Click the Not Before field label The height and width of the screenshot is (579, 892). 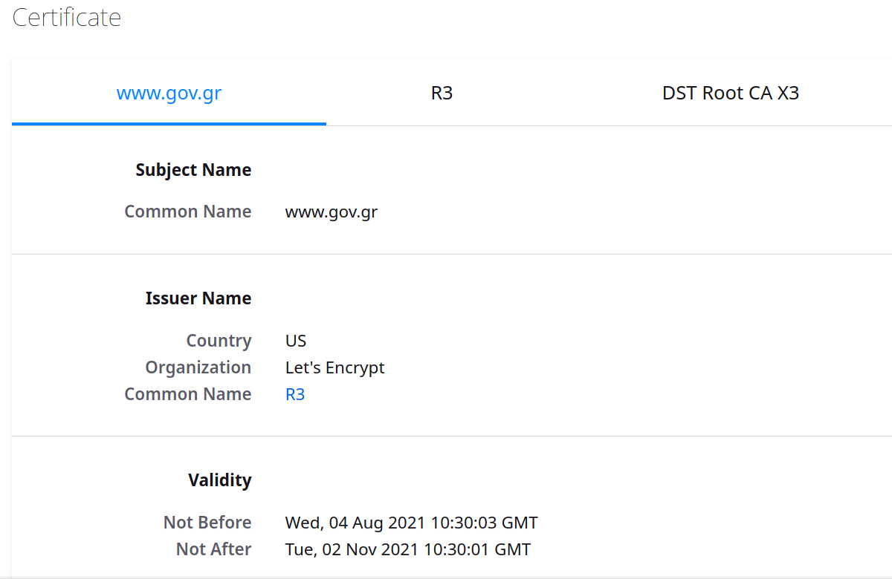pyautogui.click(x=207, y=523)
